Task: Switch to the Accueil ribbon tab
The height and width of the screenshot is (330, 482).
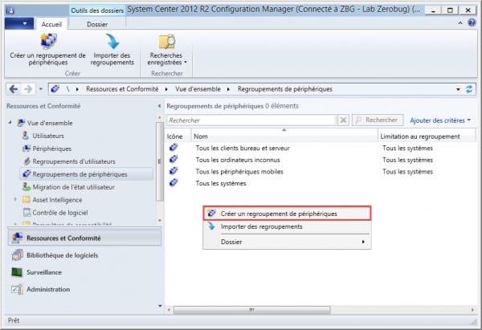Action: 51,24
